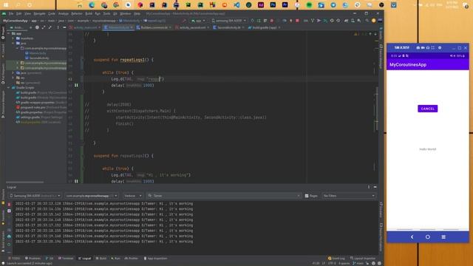Click the 4 spaces indent setting
Image resolution: width=473 pixels, height=266 pixels.
[x=344, y=263]
